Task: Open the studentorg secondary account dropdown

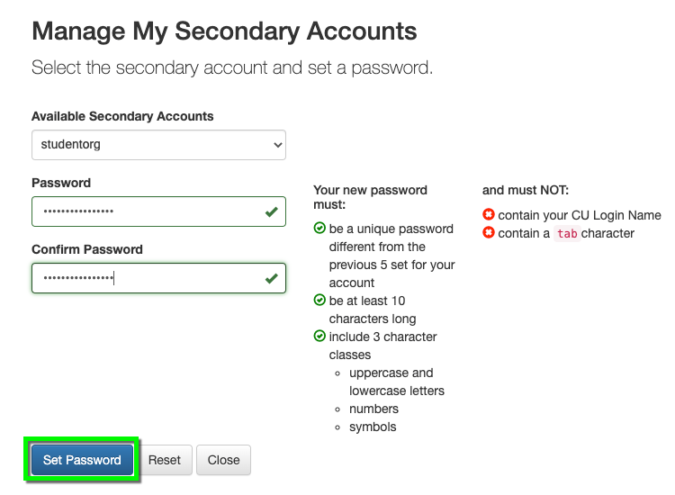Action: click(x=158, y=144)
